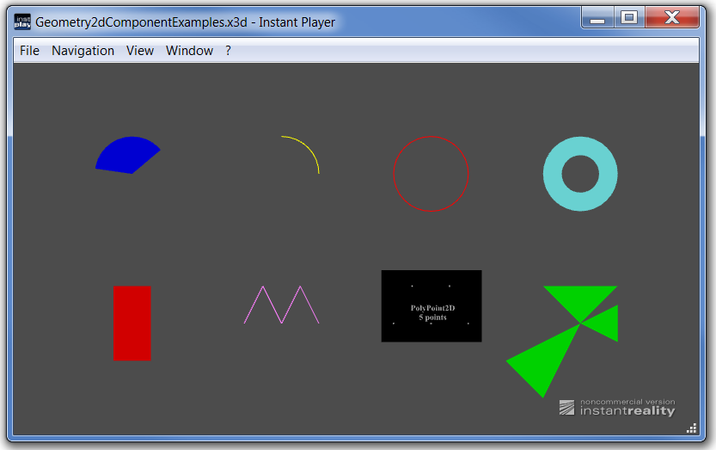Maximize the Instant Player window
This screenshot has width=716, height=450.
[629, 18]
